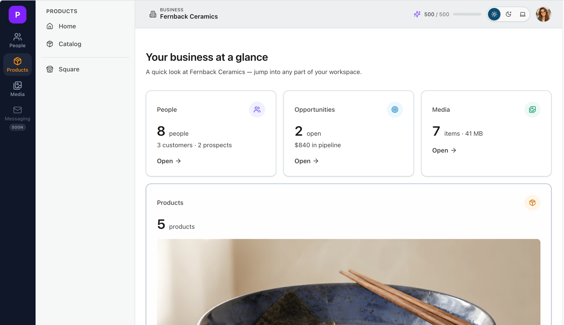Click the 500 / 500 credits counter
The height and width of the screenshot is (325, 564).
click(x=436, y=14)
